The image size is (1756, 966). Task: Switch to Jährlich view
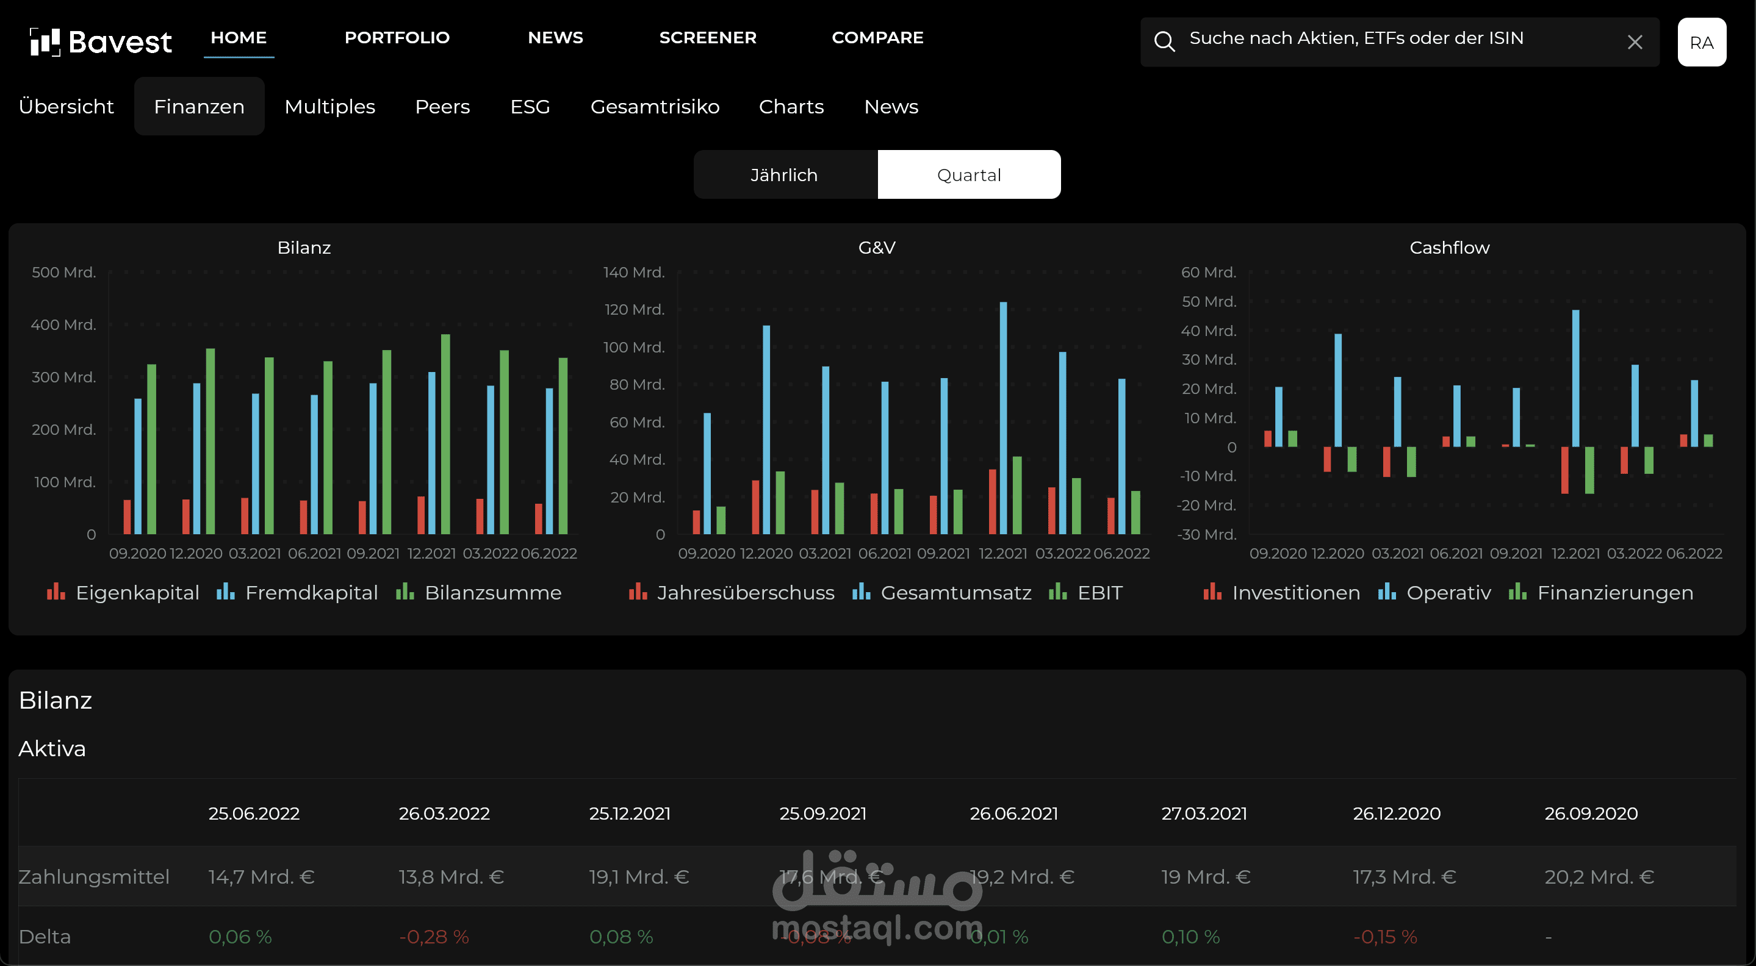pyautogui.click(x=784, y=175)
